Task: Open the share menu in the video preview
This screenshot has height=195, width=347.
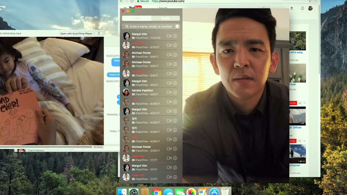Action: click(x=99, y=34)
